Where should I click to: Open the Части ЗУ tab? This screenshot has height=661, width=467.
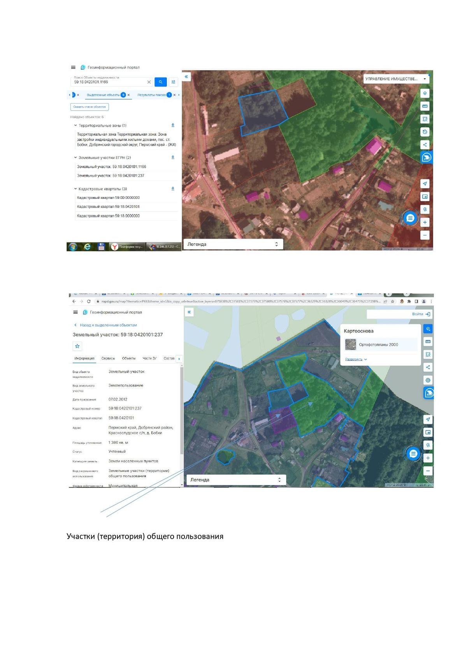click(x=149, y=359)
